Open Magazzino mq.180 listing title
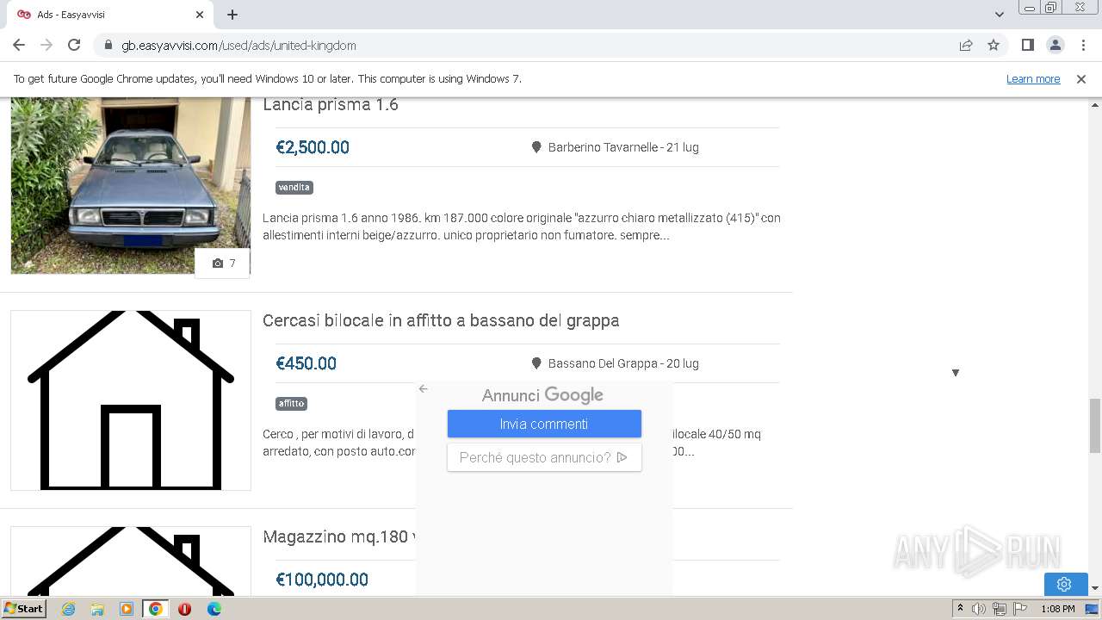Screen dimensions: 1102x620 338,536
